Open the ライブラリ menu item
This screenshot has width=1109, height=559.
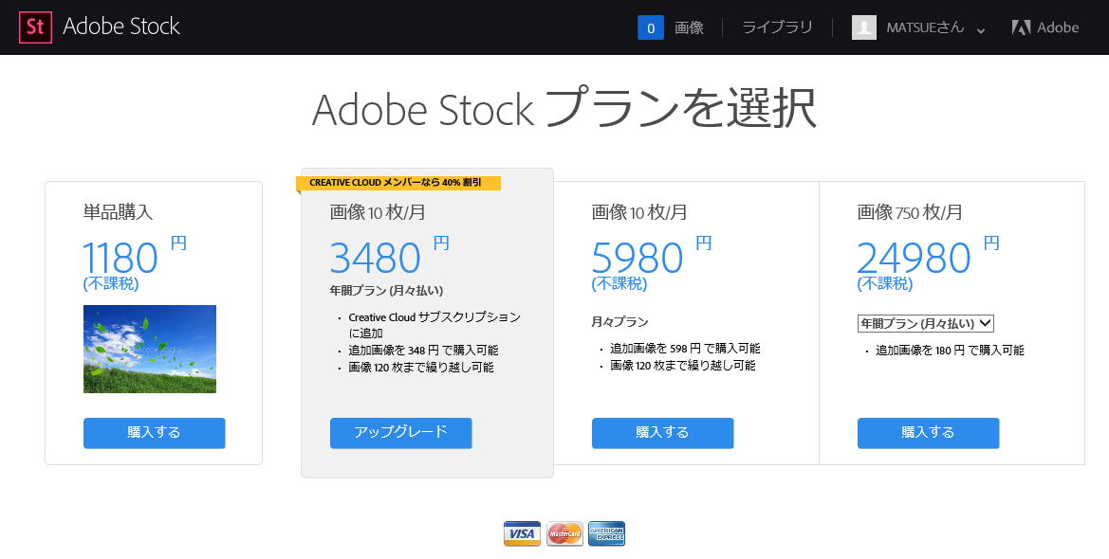point(777,27)
